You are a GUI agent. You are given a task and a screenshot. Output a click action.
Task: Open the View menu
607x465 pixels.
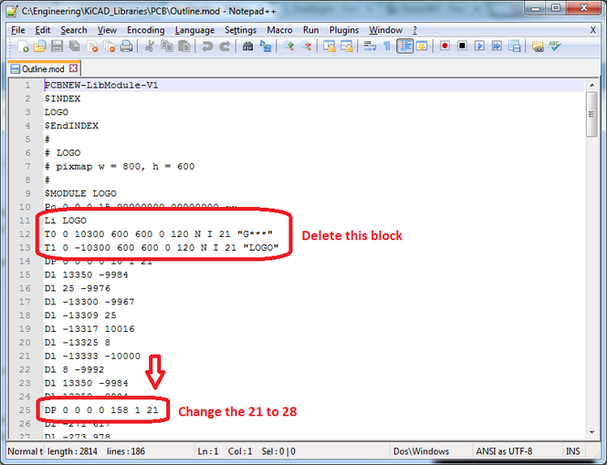107,30
